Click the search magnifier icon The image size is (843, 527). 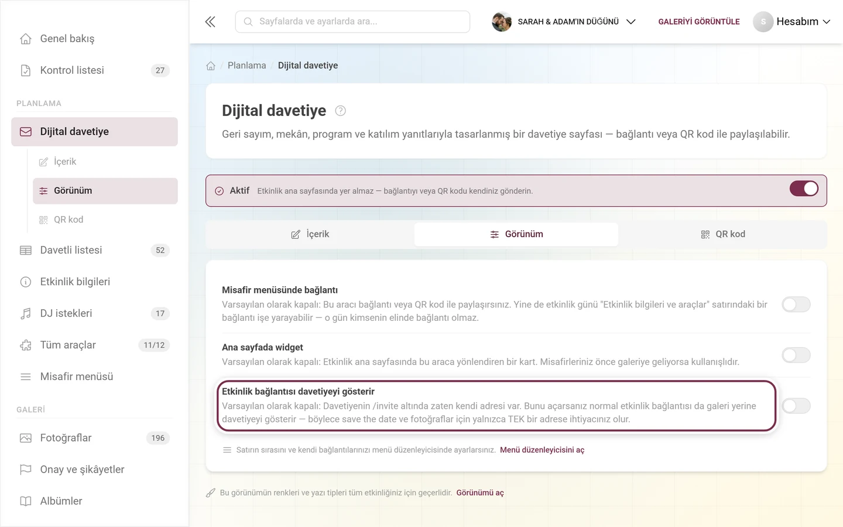[248, 22]
